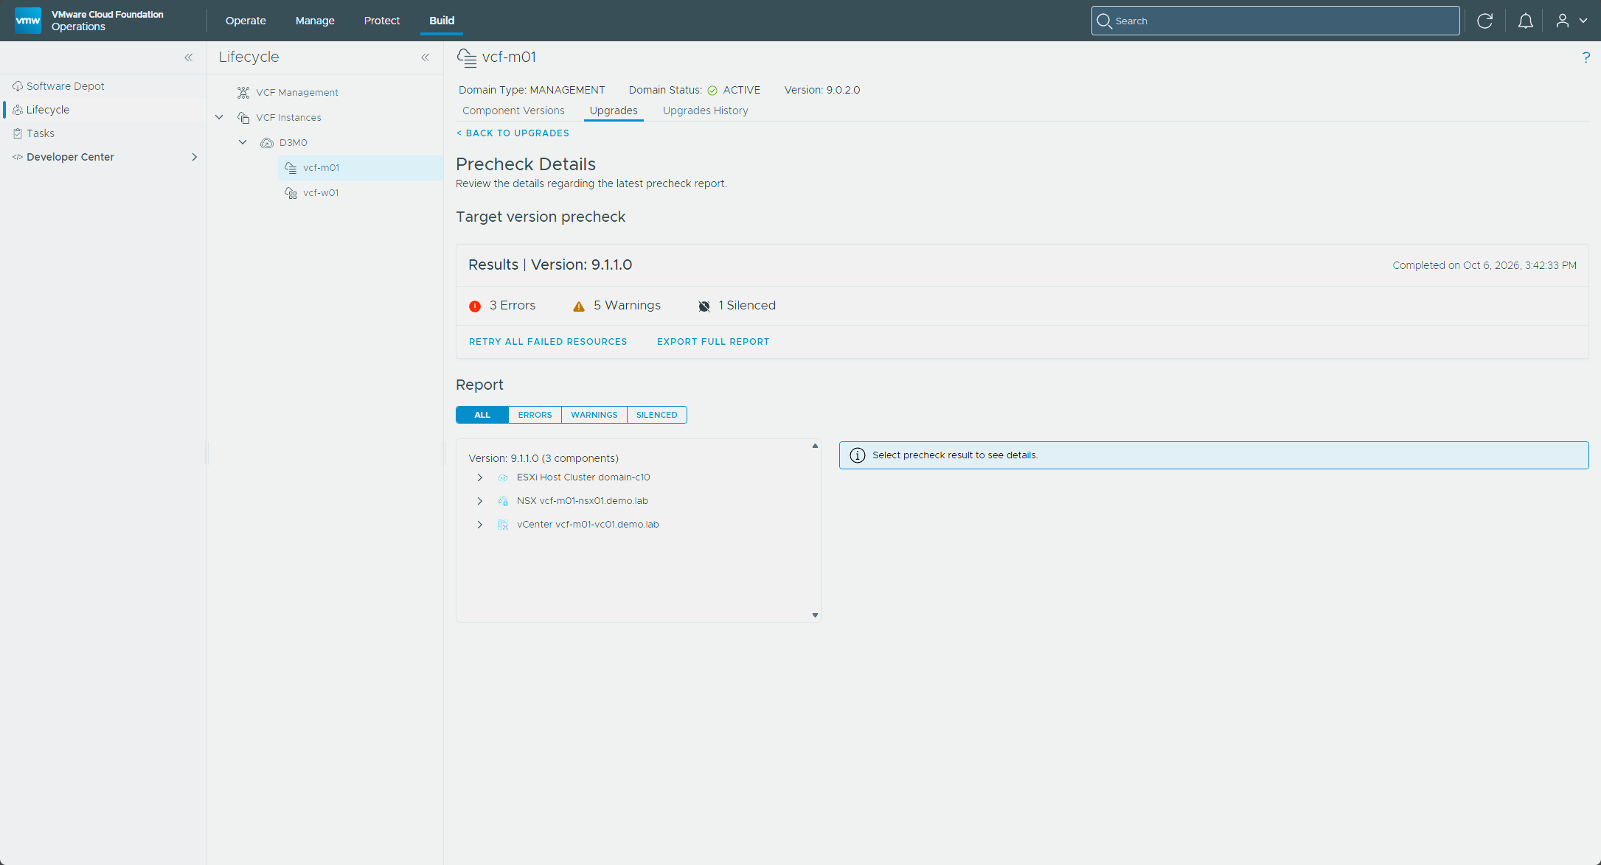
Task: Collapse the left navigation sidebar
Action: click(x=189, y=57)
